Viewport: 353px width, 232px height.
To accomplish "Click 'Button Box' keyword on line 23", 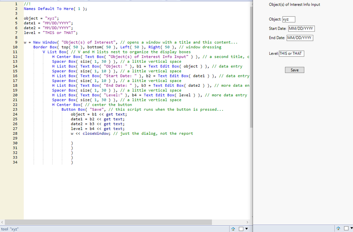I will 73,110.
